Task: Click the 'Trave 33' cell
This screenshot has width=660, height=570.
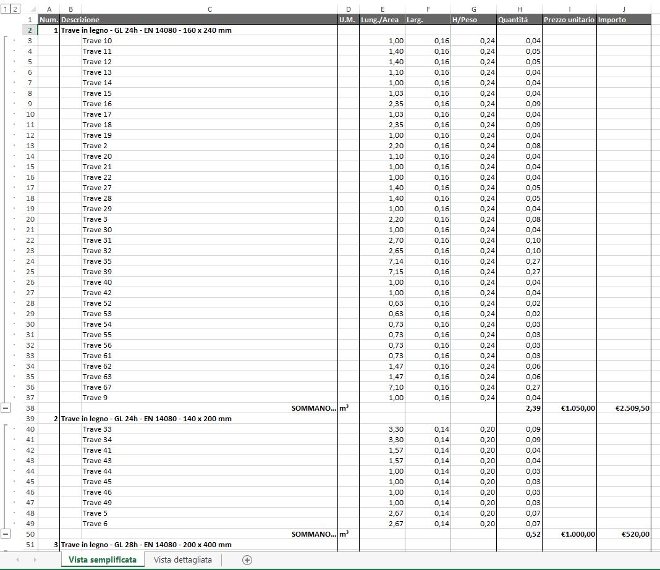Action: (x=209, y=429)
